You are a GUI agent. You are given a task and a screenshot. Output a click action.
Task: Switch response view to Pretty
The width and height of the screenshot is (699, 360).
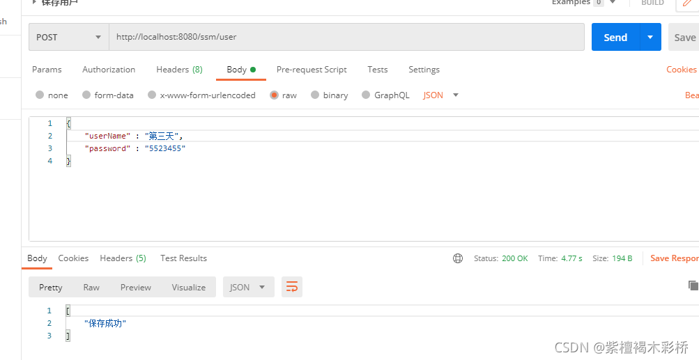pos(50,288)
